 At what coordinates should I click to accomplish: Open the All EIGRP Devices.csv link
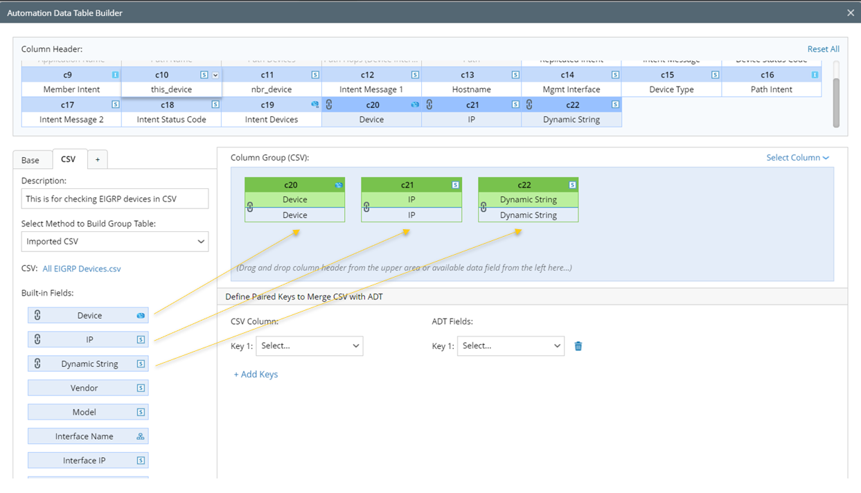82,269
